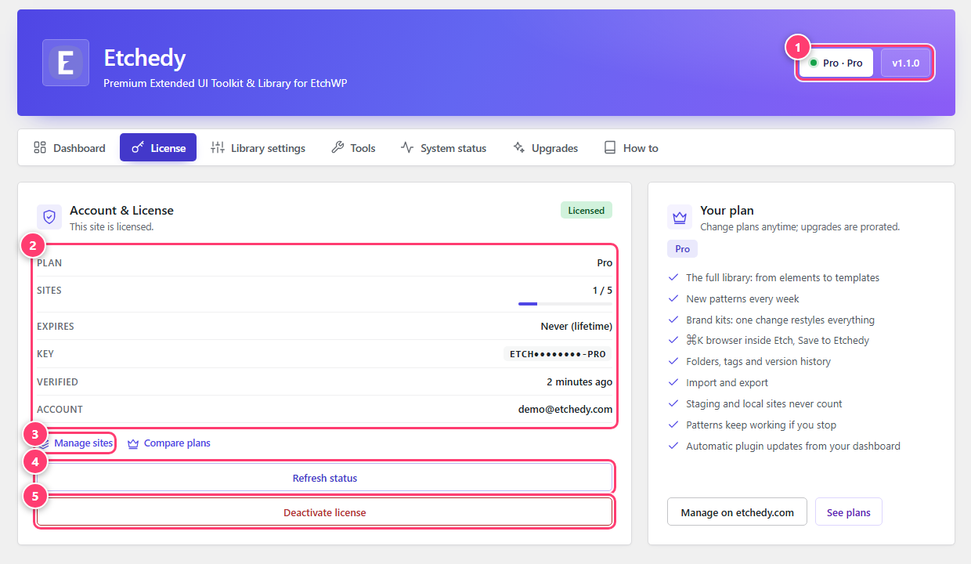The width and height of the screenshot is (971, 564).
Task: Click the Etchedy logo icon
Action: tap(66, 63)
